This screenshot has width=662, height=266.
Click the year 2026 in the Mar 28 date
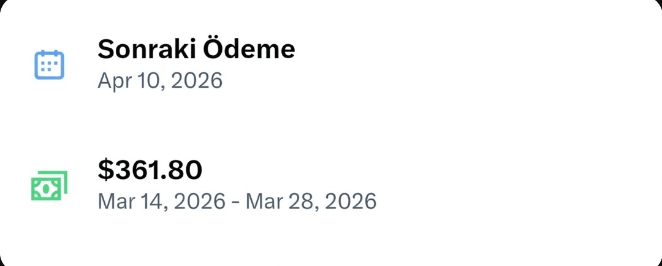pyautogui.click(x=349, y=201)
